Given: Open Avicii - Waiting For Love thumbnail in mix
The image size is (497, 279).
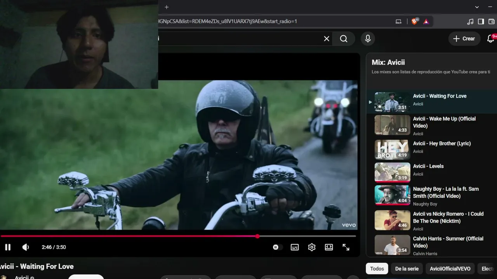Looking at the screenshot, I should [x=392, y=102].
